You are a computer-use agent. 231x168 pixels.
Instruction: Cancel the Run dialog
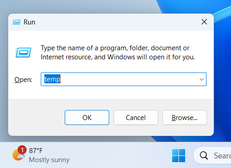point(136,117)
